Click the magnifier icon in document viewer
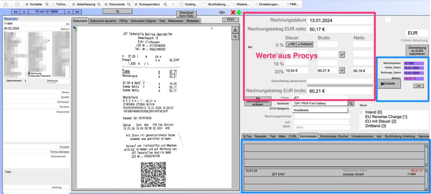The height and width of the screenshot is (194, 431). tap(235, 37)
